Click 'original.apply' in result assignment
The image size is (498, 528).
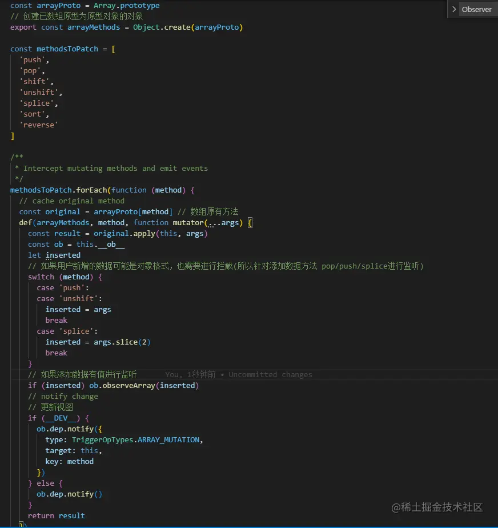[x=124, y=233]
